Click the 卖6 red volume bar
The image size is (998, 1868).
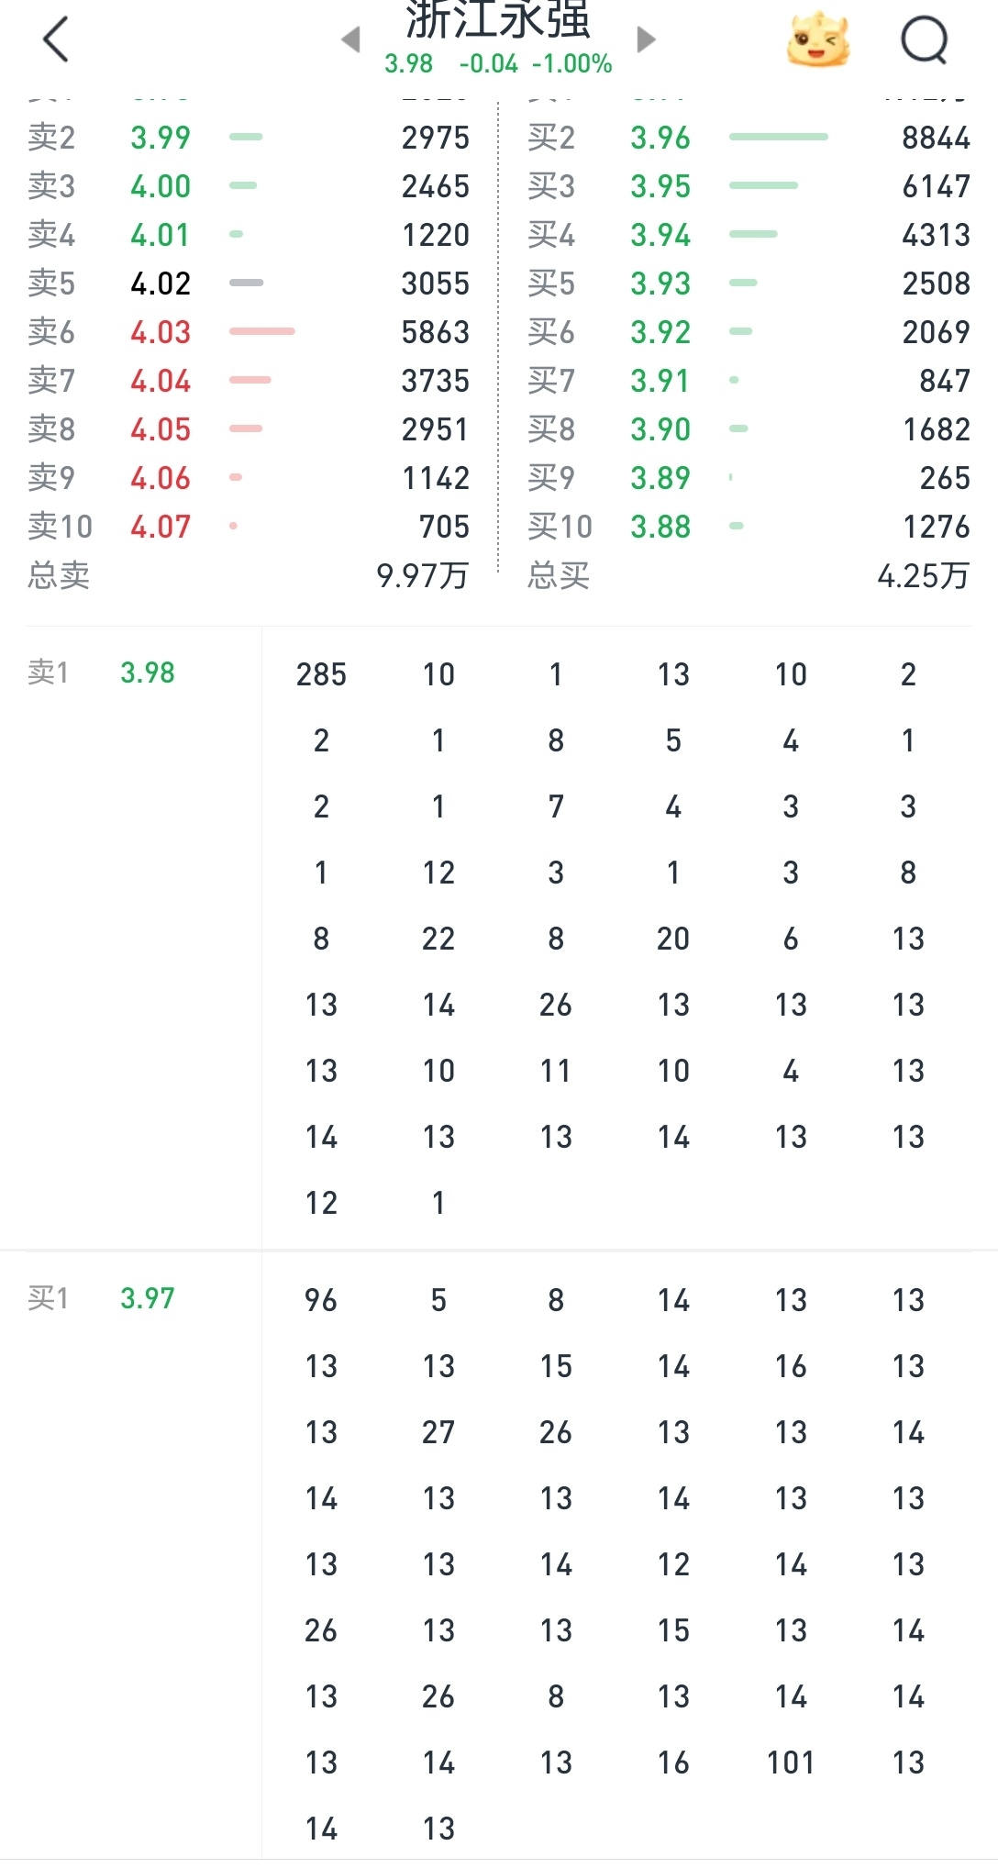[262, 331]
